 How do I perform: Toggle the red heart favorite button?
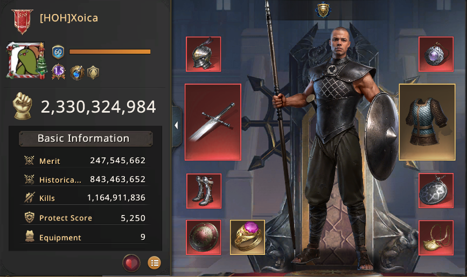tap(131, 263)
